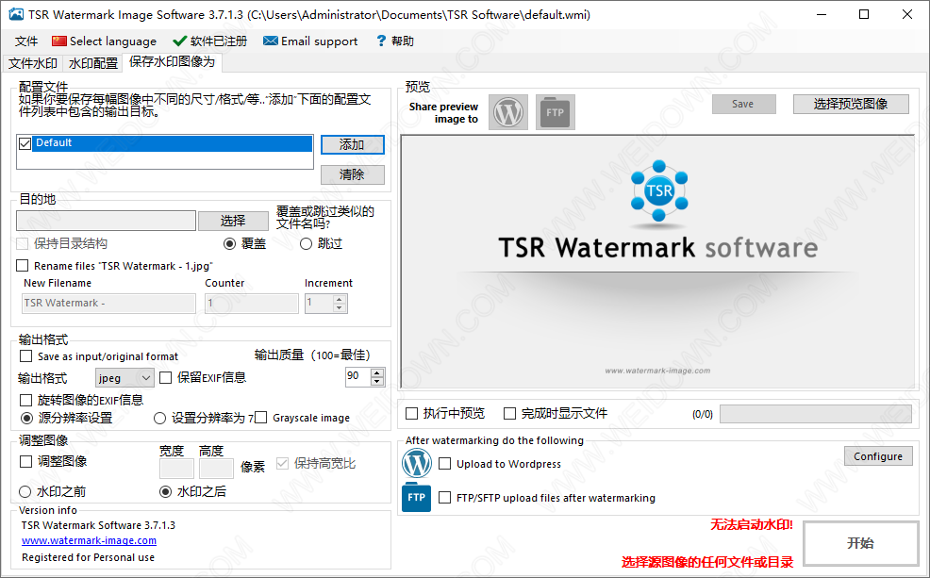Switch to the 文件水印 tab
Image resolution: width=930 pixels, height=578 pixels.
tap(33, 63)
